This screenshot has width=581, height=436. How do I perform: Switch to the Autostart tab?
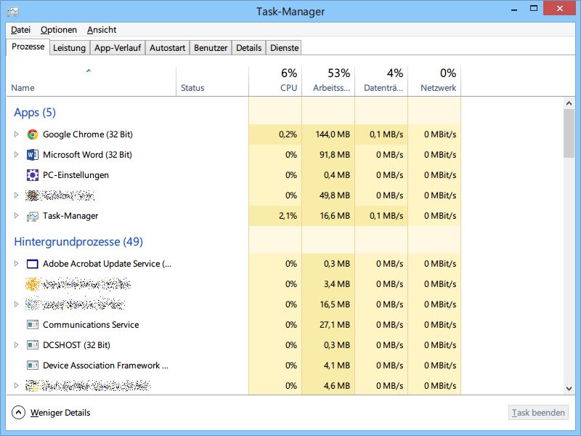coord(167,48)
